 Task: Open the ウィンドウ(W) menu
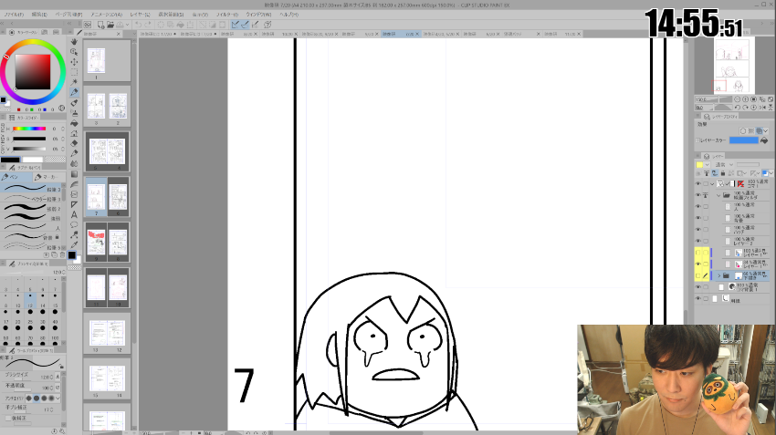tap(259, 15)
